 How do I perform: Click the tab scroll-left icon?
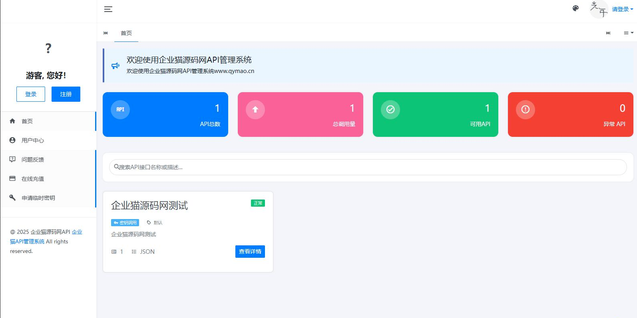(106, 33)
